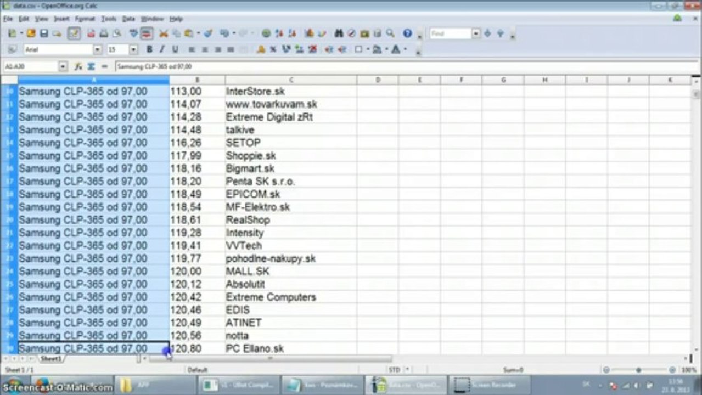Toggle Bold formatting
The width and height of the screenshot is (702, 395).
pyautogui.click(x=149, y=49)
